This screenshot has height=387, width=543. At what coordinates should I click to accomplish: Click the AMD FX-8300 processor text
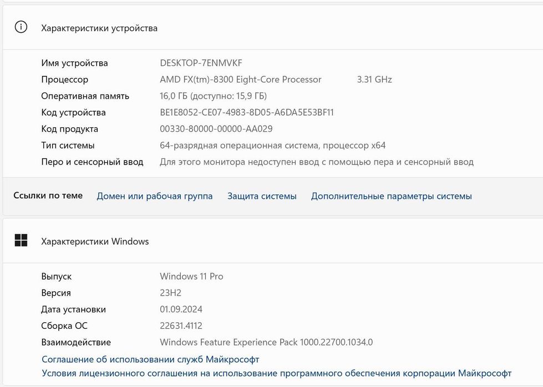pyautogui.click(x=241, y=80)
